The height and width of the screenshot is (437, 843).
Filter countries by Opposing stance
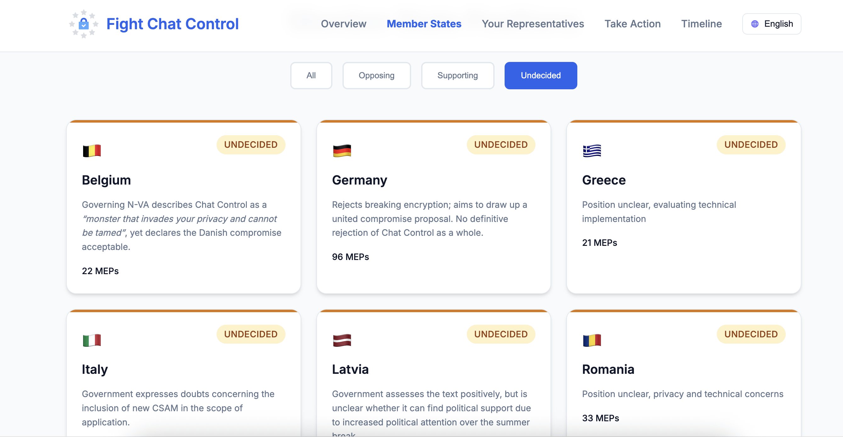(376, 75)
